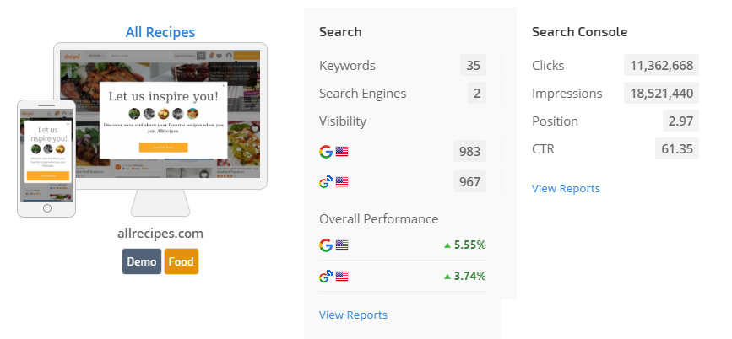732x339 pixels.
Task: Click the mobile phone website preview
Action: (x=46, y=156)
